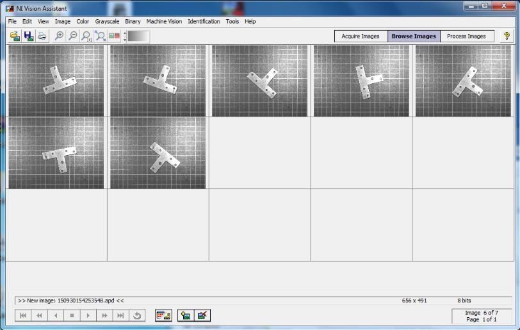
Task: Click the down arrow beside the gray palette
Action: 125,40
